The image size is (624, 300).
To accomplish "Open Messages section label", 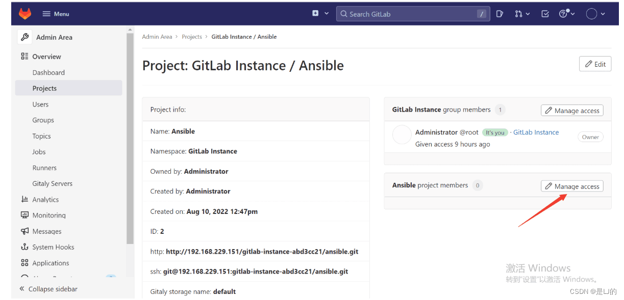I will pyautogui.click(x=47, y=231).
